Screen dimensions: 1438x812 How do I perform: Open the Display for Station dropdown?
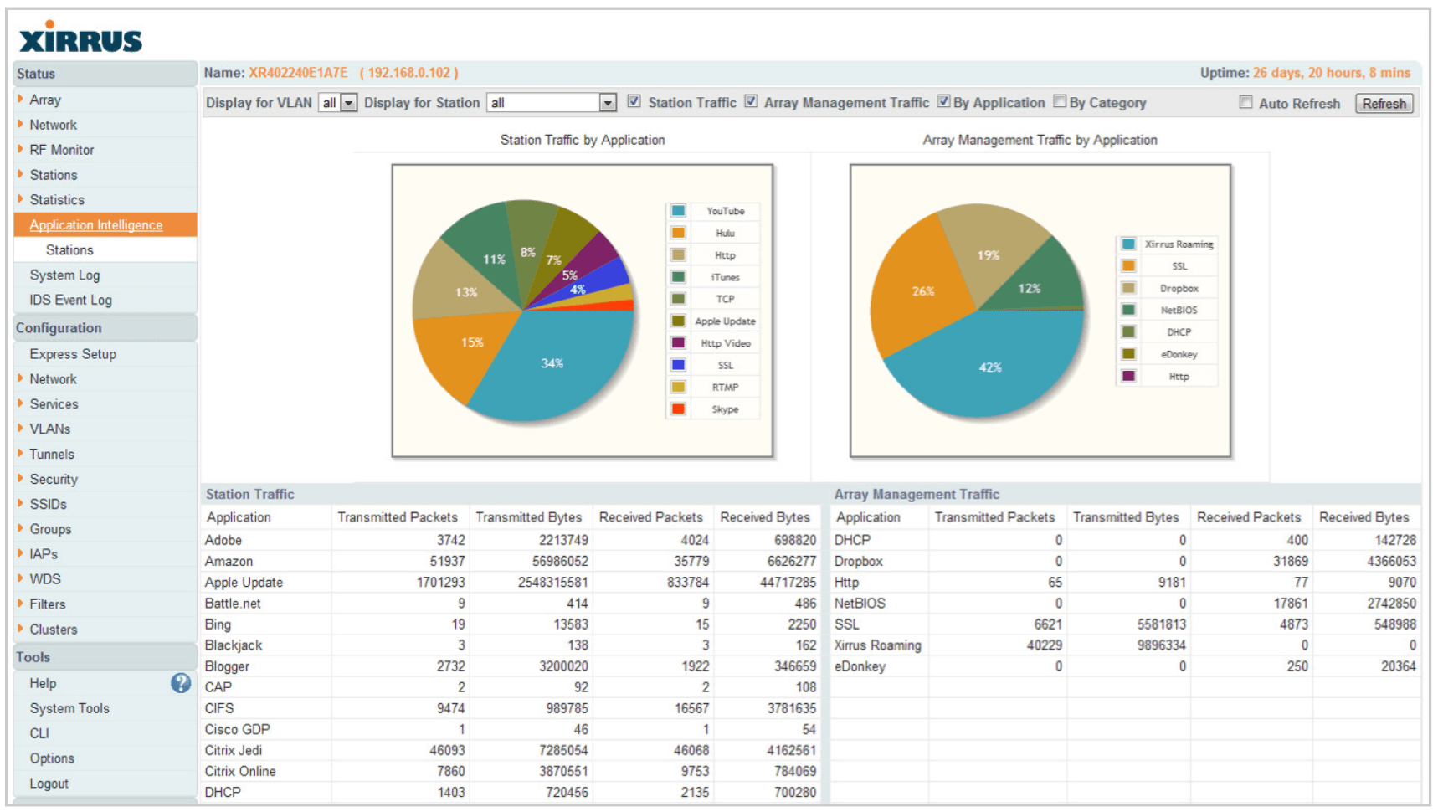pyautogui.click(x=552, y=103)
